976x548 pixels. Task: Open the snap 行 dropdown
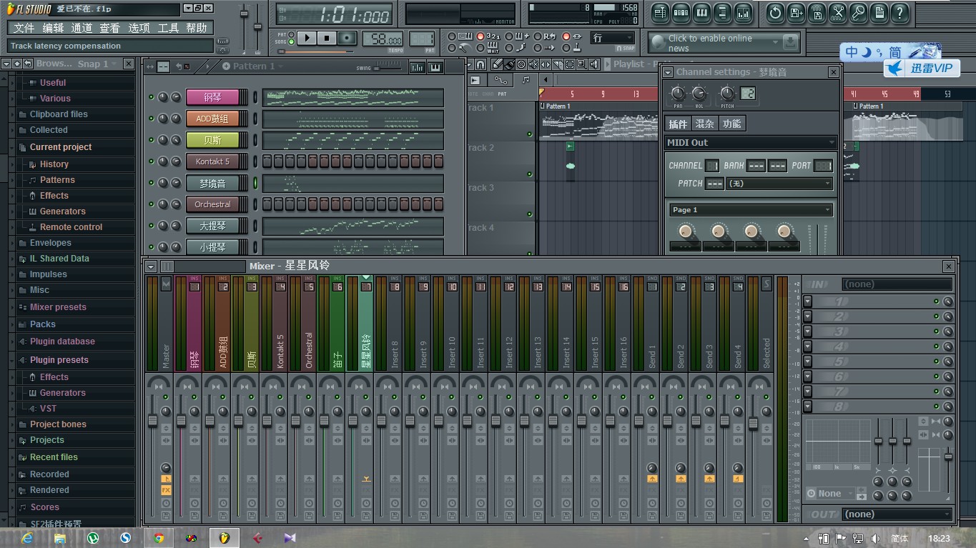(613, 38)
